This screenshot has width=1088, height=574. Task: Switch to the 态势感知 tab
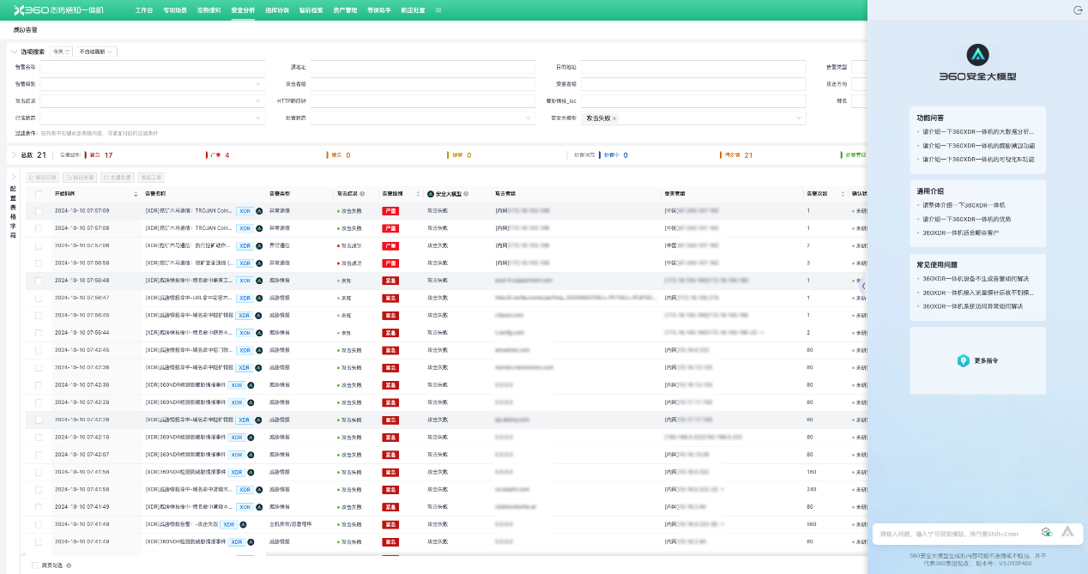pos(209,10)
